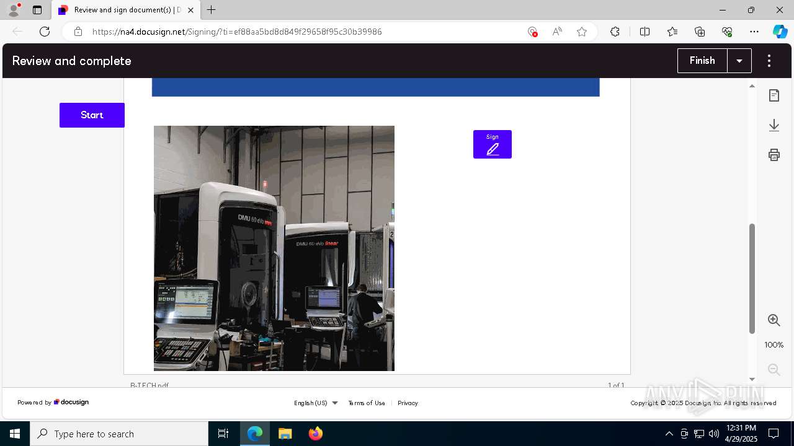Open browser Collections
794x446 pixels.
700,32
